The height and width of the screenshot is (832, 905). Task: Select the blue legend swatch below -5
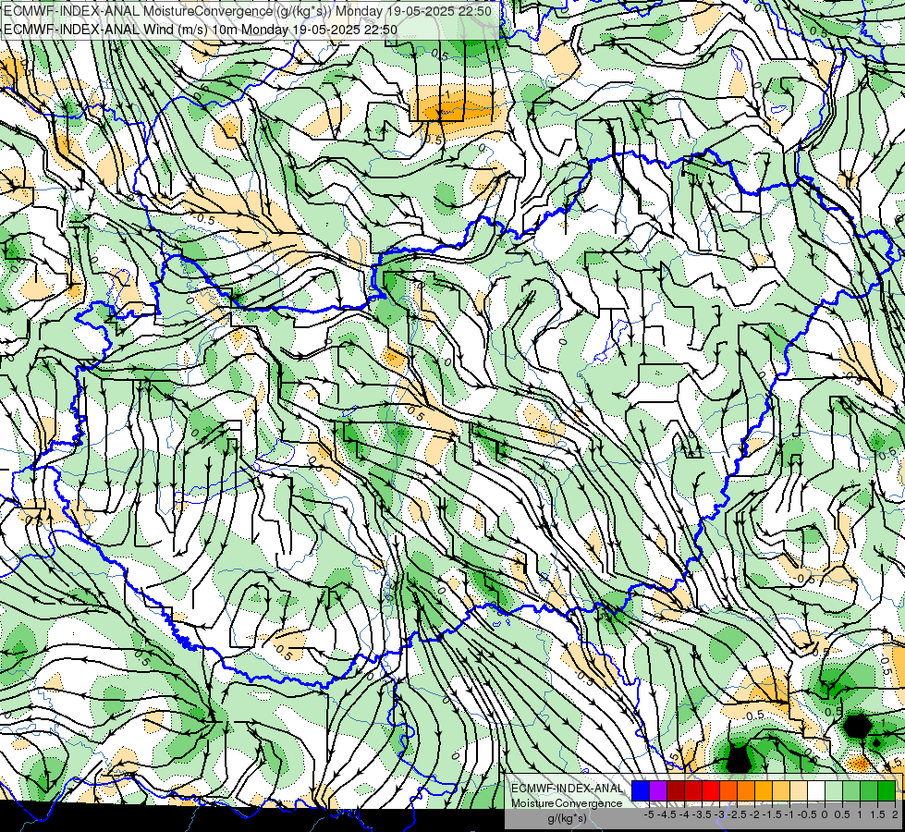(641, 790)
